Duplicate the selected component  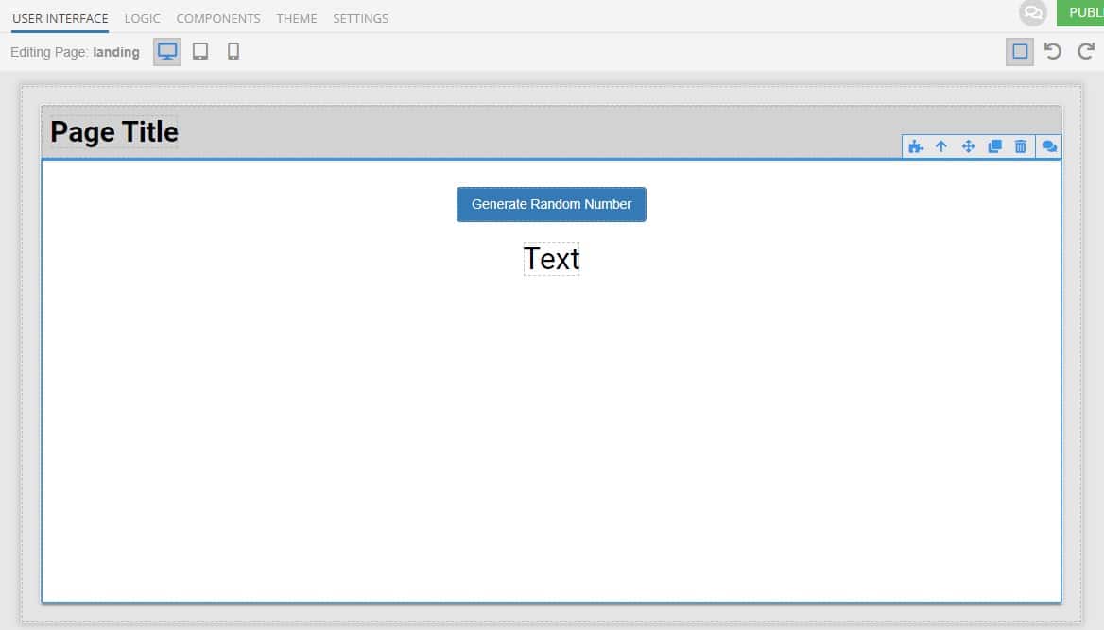coord(995,146)
